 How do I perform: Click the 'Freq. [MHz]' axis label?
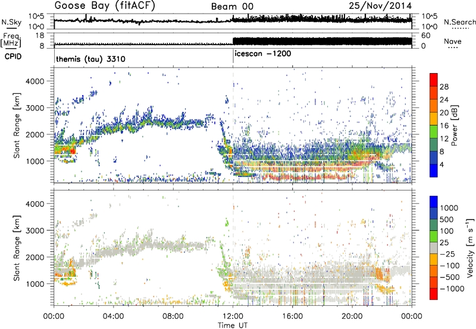11,40
